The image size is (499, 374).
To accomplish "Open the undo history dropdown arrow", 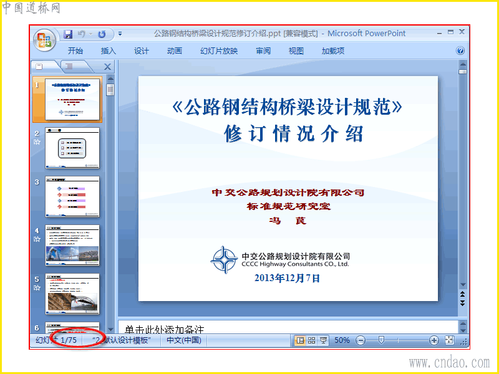I will coord(90,34).
